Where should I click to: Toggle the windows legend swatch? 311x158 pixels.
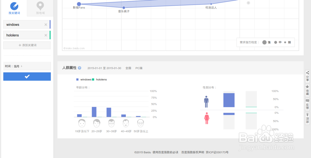pos(77,80)
